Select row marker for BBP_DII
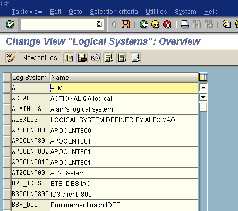The image size is (238, 211). [x=7, y=205]
